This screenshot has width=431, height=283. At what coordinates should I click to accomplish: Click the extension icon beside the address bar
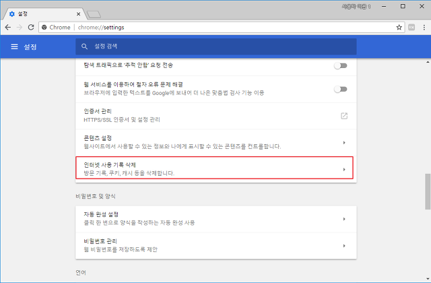tap(411, 27)
